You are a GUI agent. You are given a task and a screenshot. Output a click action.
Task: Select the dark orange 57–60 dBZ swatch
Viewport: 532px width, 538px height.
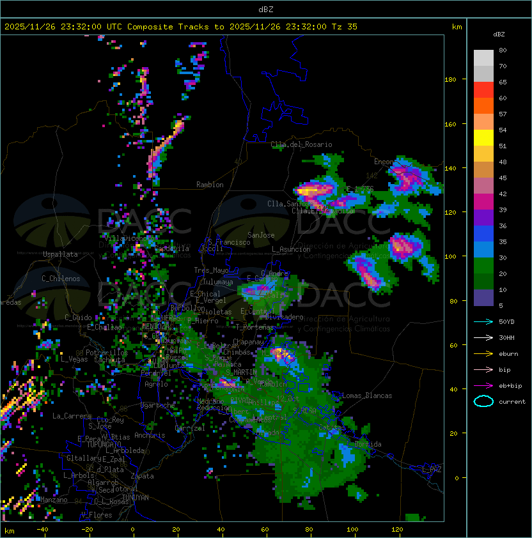point(483,105)
